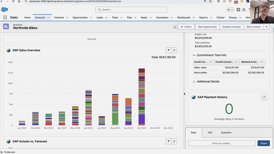Click the View All link
Image resolution: width=274 pixels, height=154 pixels.
(92, 39)
